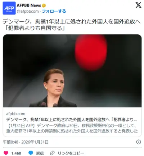
Task: Open the 午前8:48 · 2026年1月31日 timestamp
Action: (x=26, y=142)
